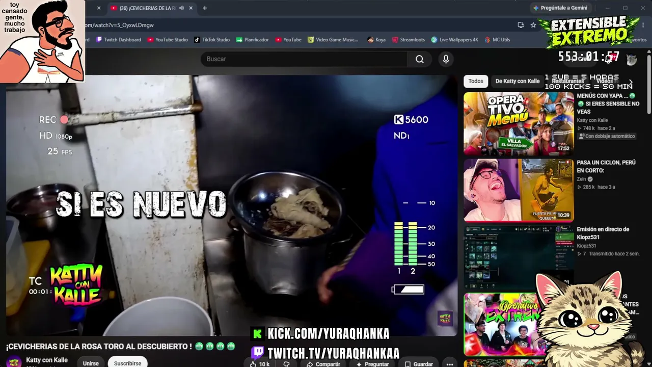Image resolution: width=652 pixels, height=367 pixels.
Task: Mute the YouTube tab's audio speaker icon
Action: click(181, 8)
